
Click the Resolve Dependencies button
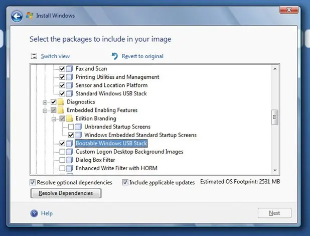coord(66,193)
